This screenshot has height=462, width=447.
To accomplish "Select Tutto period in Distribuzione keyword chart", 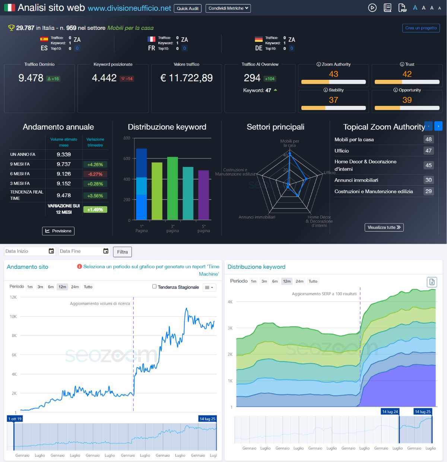I will coord(313,282).
